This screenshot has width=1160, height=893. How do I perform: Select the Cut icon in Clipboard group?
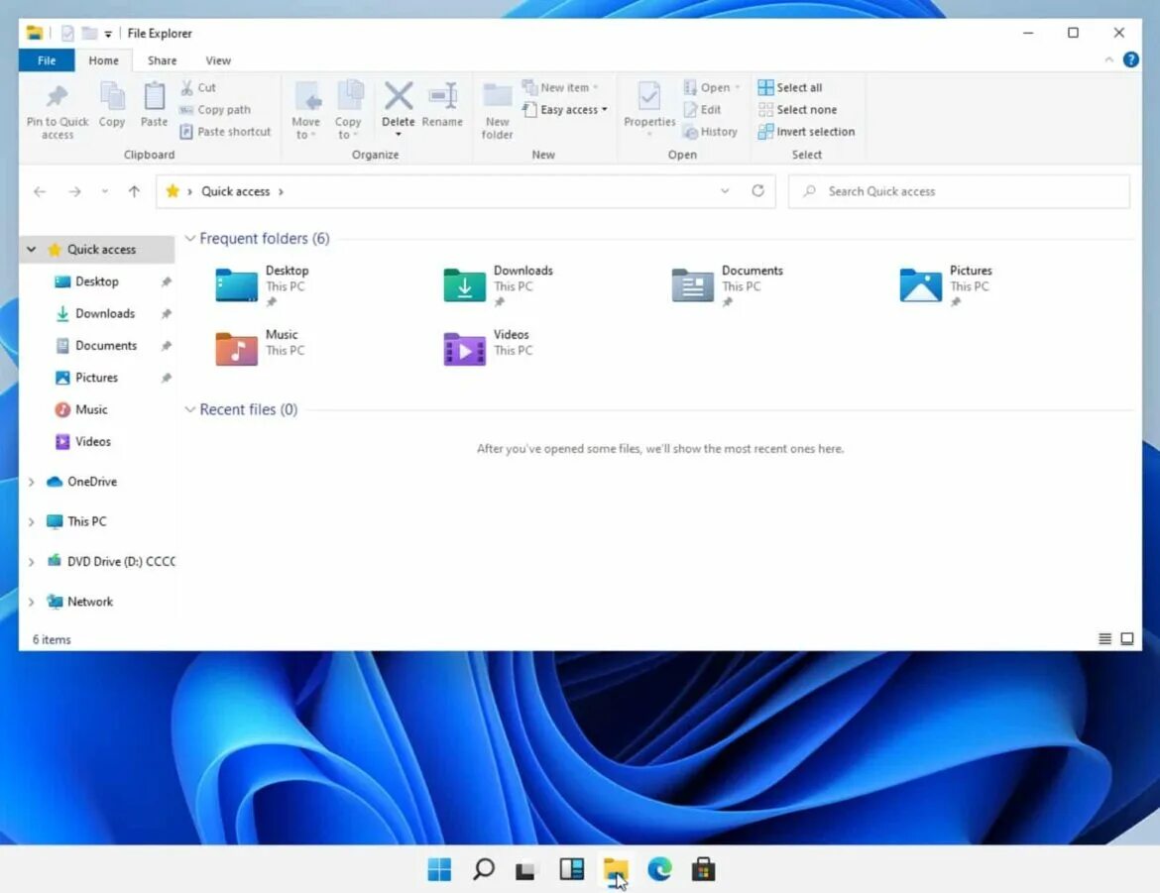198,87
